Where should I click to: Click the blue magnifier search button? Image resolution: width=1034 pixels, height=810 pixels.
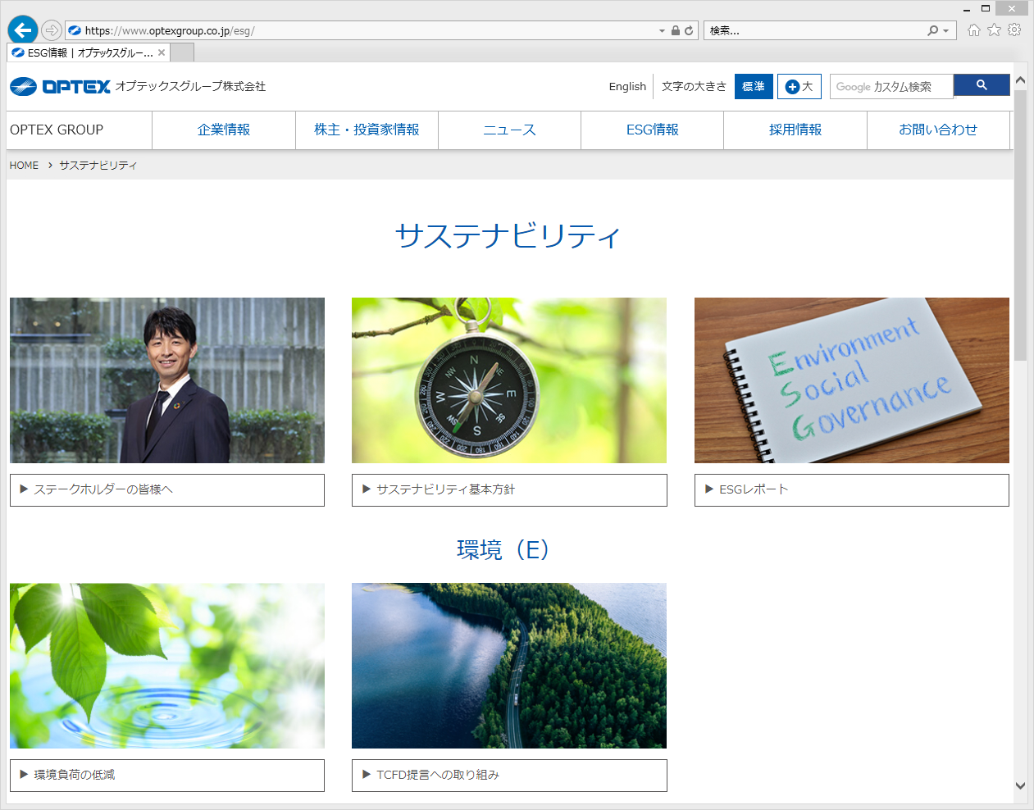point(981,85)
